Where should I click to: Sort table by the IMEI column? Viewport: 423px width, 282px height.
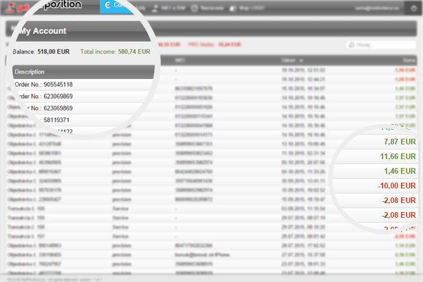click(x=180, y=60)
